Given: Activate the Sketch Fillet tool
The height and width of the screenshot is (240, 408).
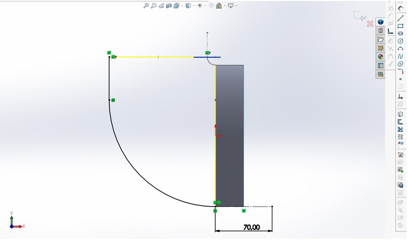Looking at the screenshot, I should (x=400, y=72).
